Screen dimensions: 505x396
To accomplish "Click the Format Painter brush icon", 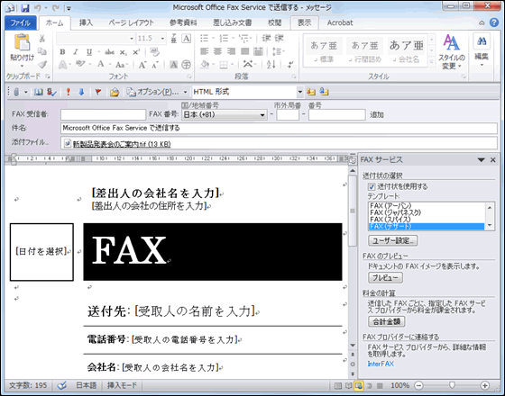I will click(42, 65).
